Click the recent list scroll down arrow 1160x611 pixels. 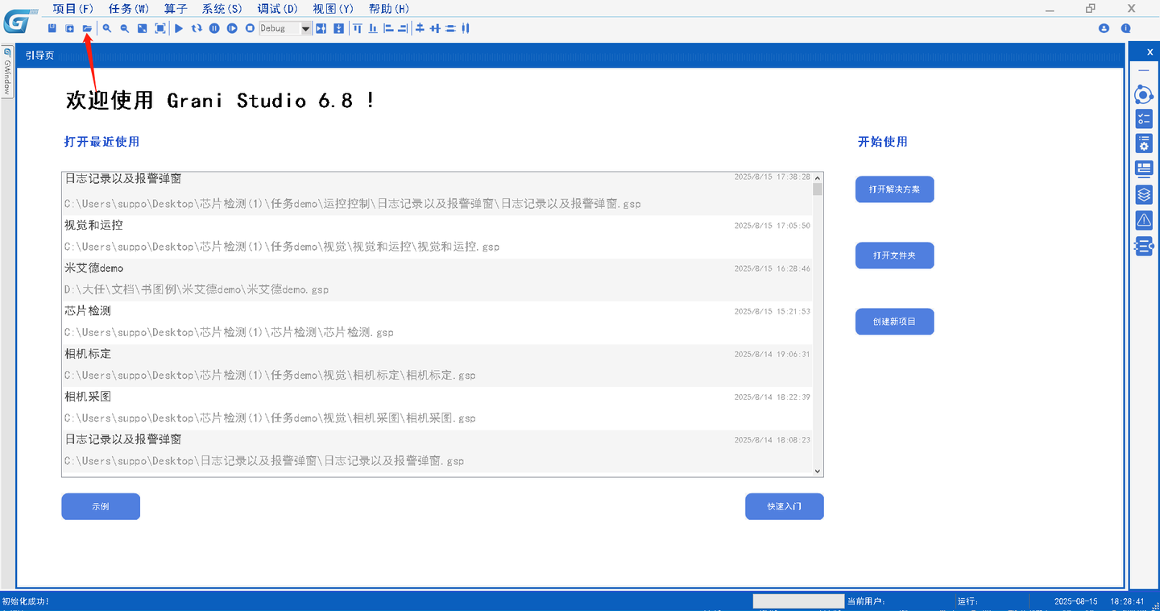818,471
